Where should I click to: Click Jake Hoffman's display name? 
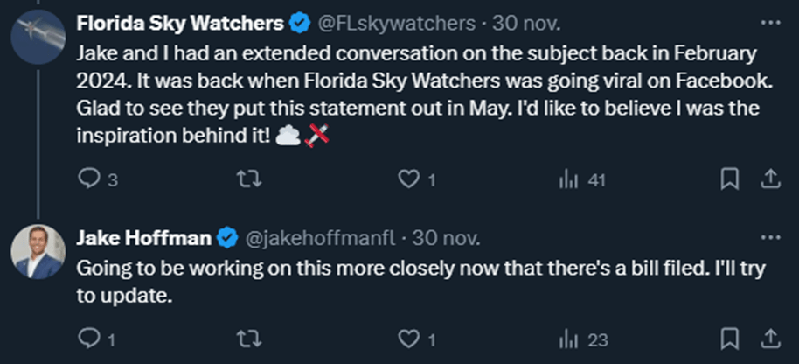[x=144, y=237]
